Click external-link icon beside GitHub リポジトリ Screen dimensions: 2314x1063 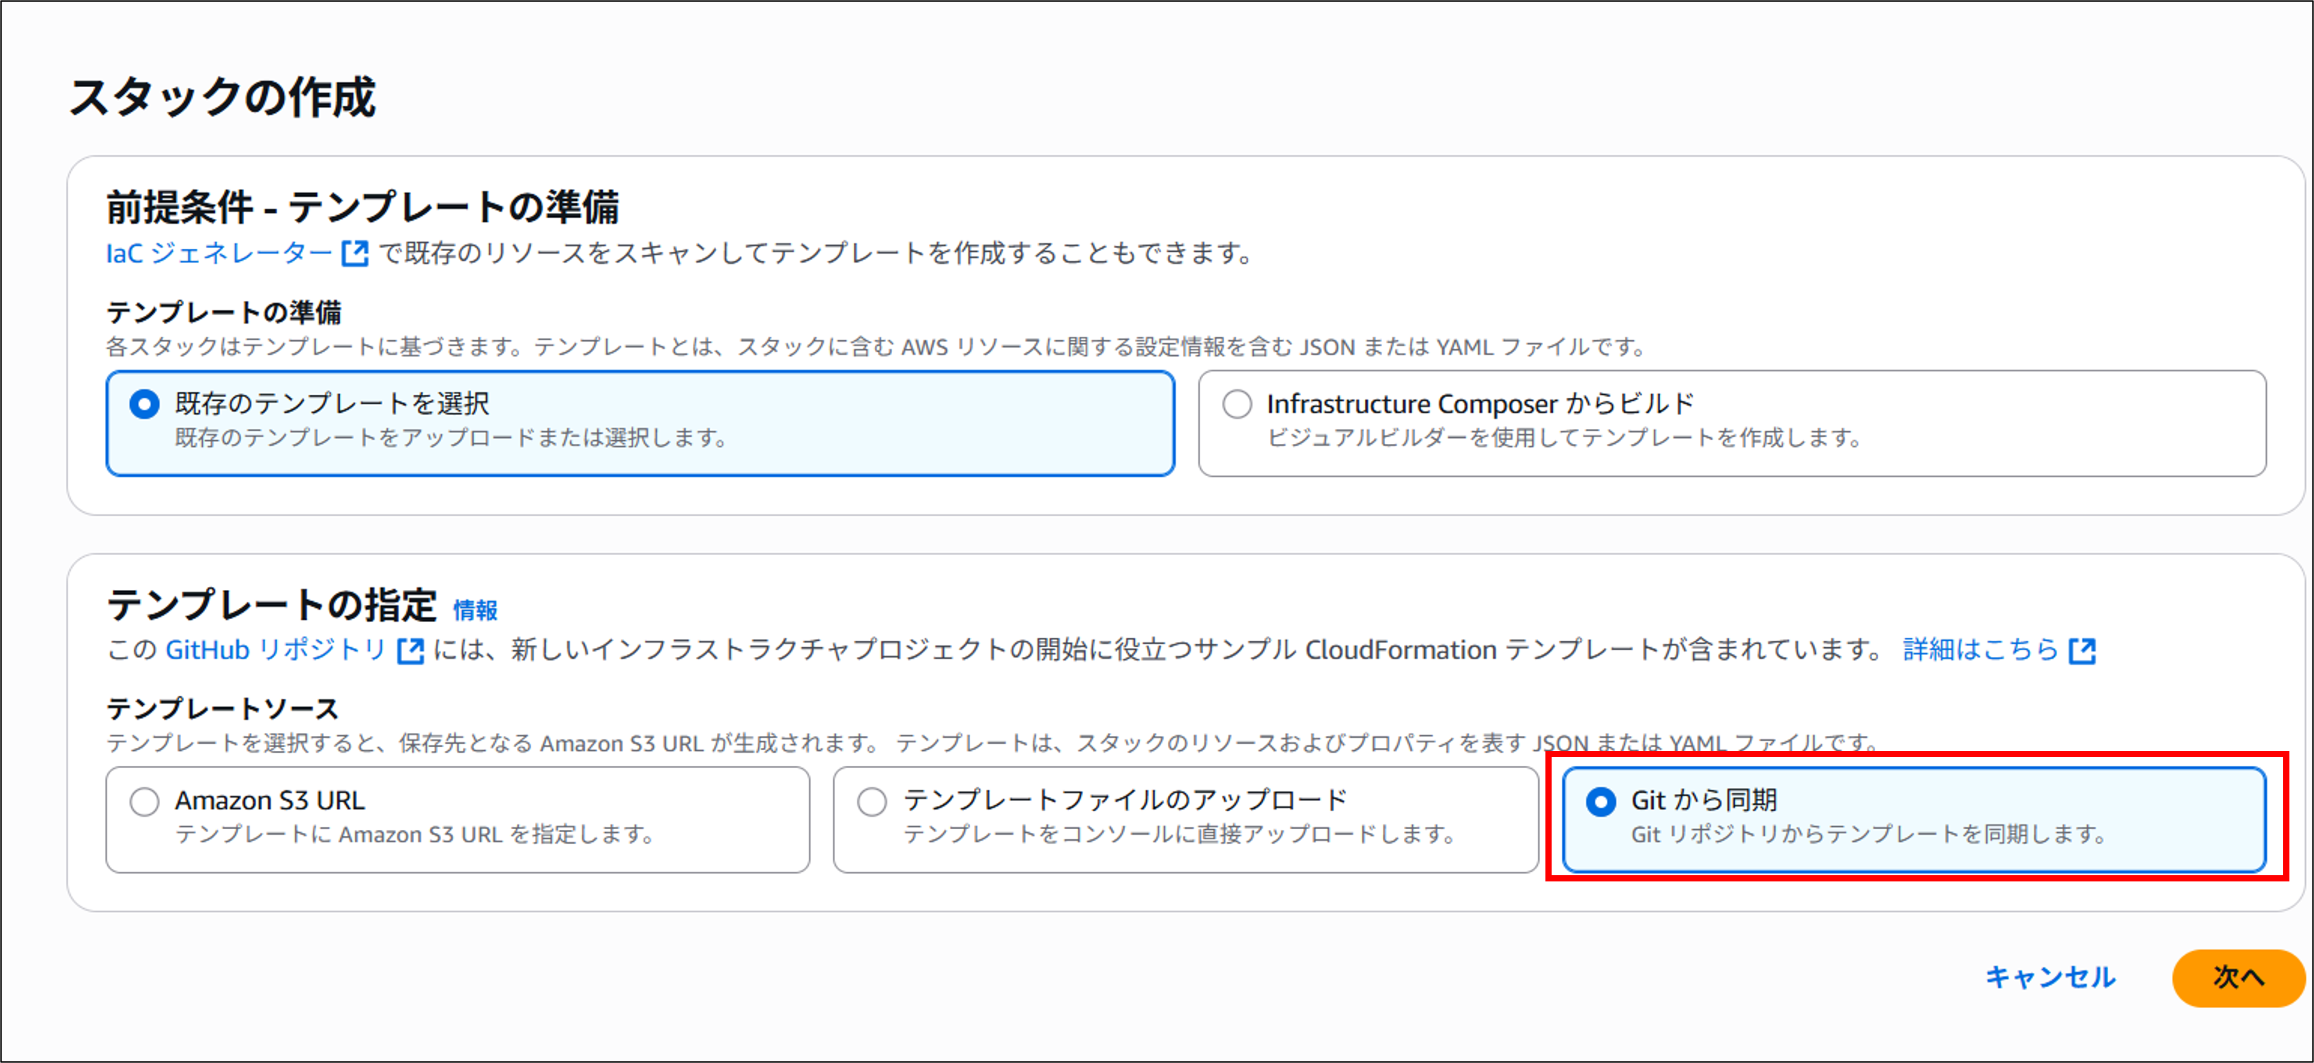click(411, 650)
